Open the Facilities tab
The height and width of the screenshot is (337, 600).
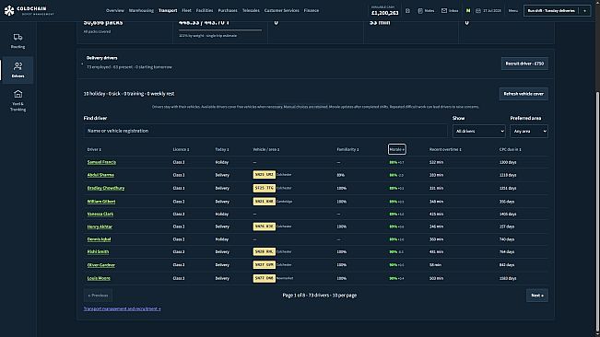[x=205, y=11]
